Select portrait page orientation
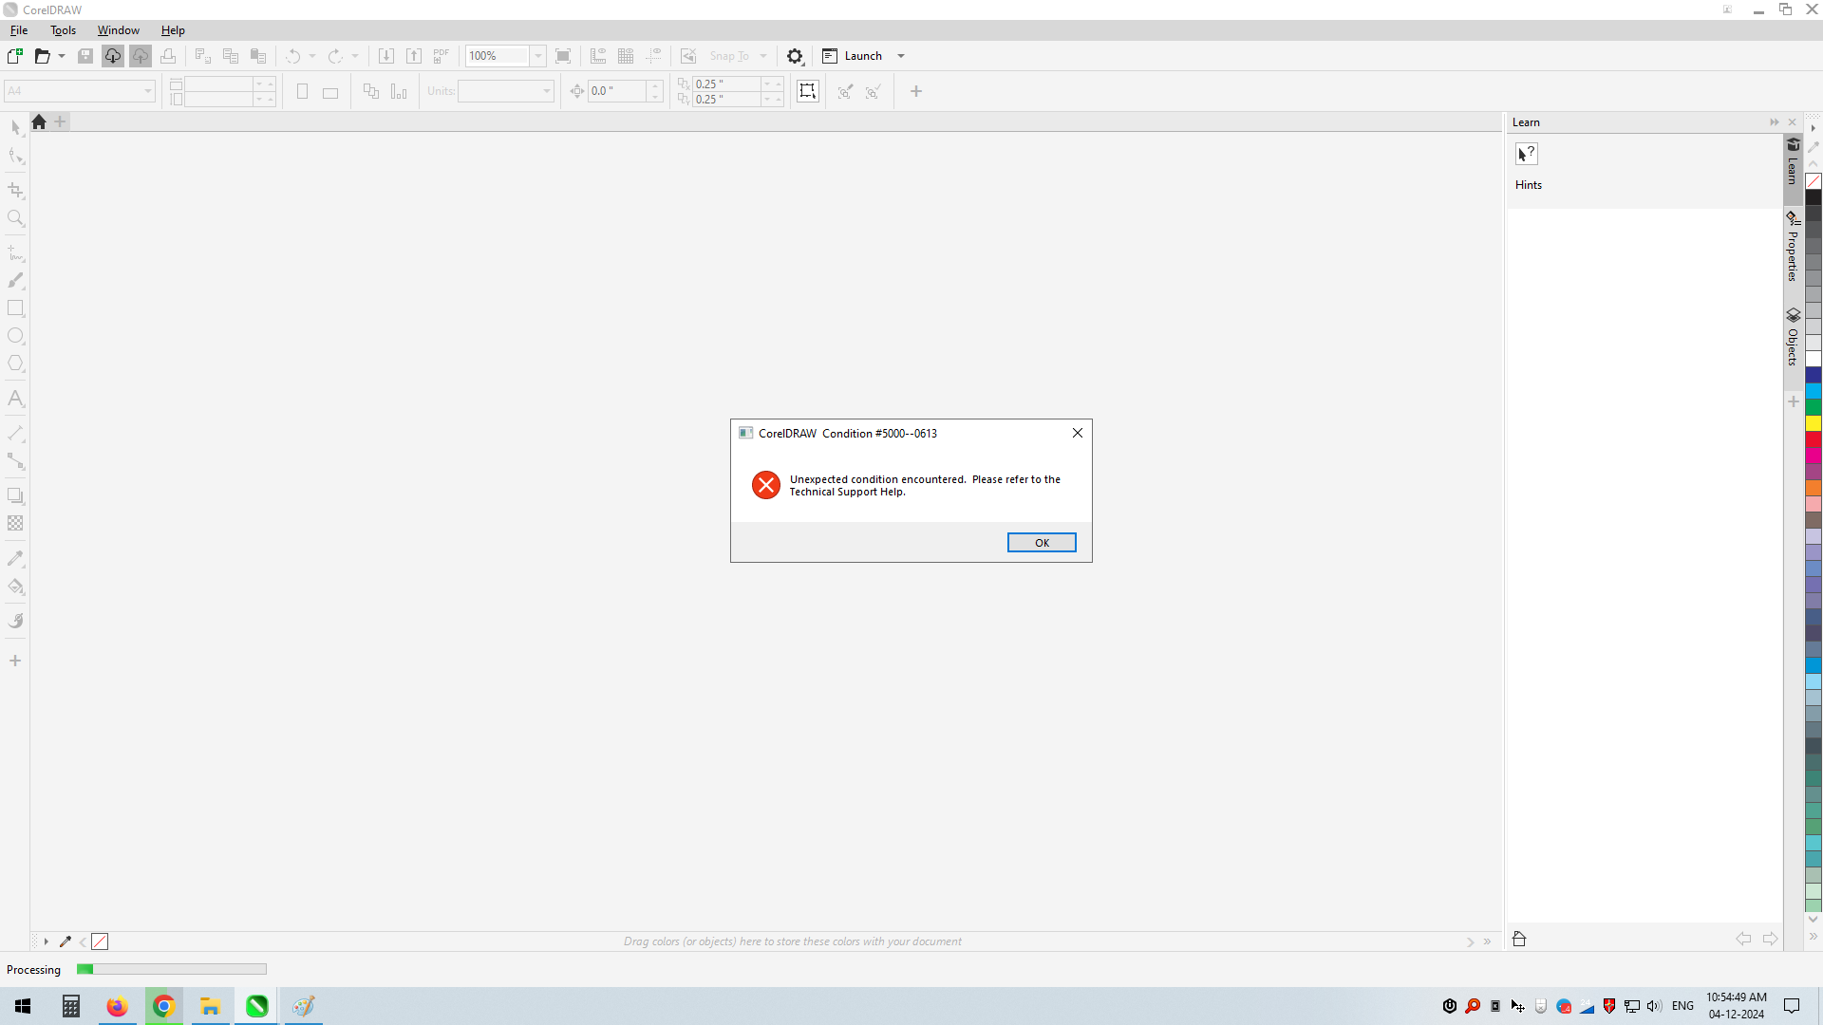The width and height of the screenshot is (1823, 1025). pos(302,91)
